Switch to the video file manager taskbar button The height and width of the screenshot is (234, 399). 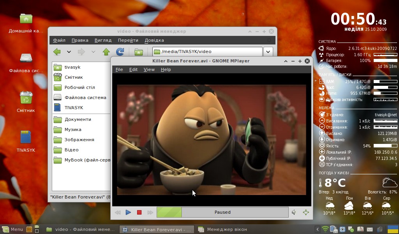pos(80,229)
